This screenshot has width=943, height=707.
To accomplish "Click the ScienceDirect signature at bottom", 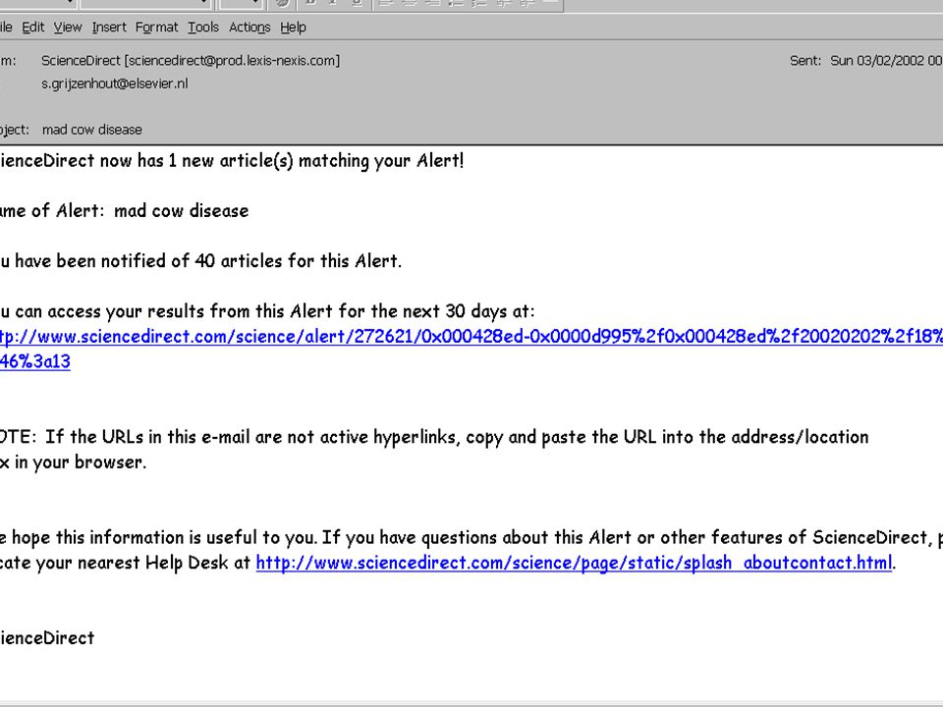I will point(47,638).
